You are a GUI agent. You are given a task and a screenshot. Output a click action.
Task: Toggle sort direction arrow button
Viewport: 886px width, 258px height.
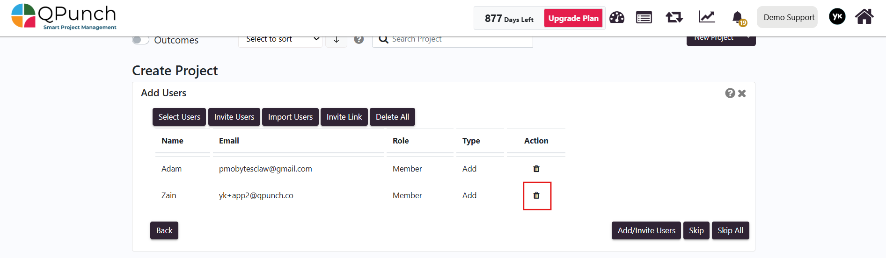click(x=337, y=40)
